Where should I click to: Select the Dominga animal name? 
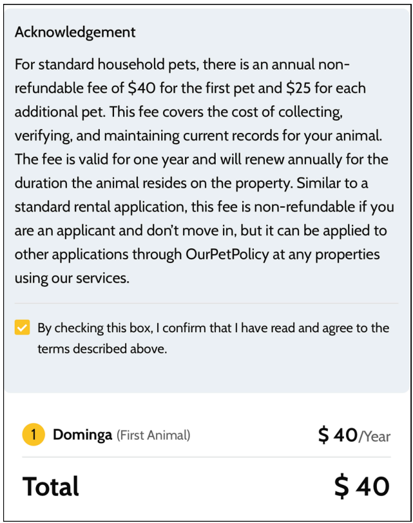82,435
